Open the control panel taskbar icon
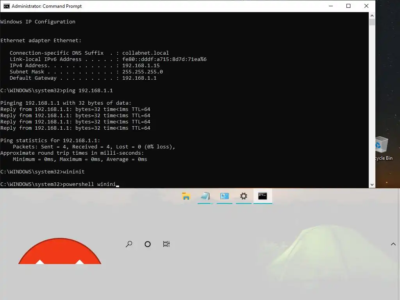400x300 pixels. [225, 196]
